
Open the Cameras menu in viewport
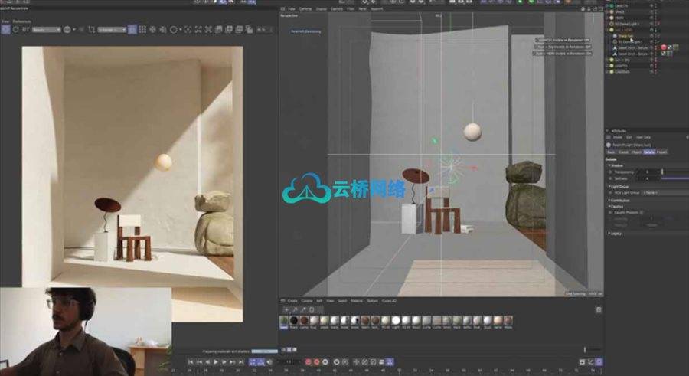[305, 8]
